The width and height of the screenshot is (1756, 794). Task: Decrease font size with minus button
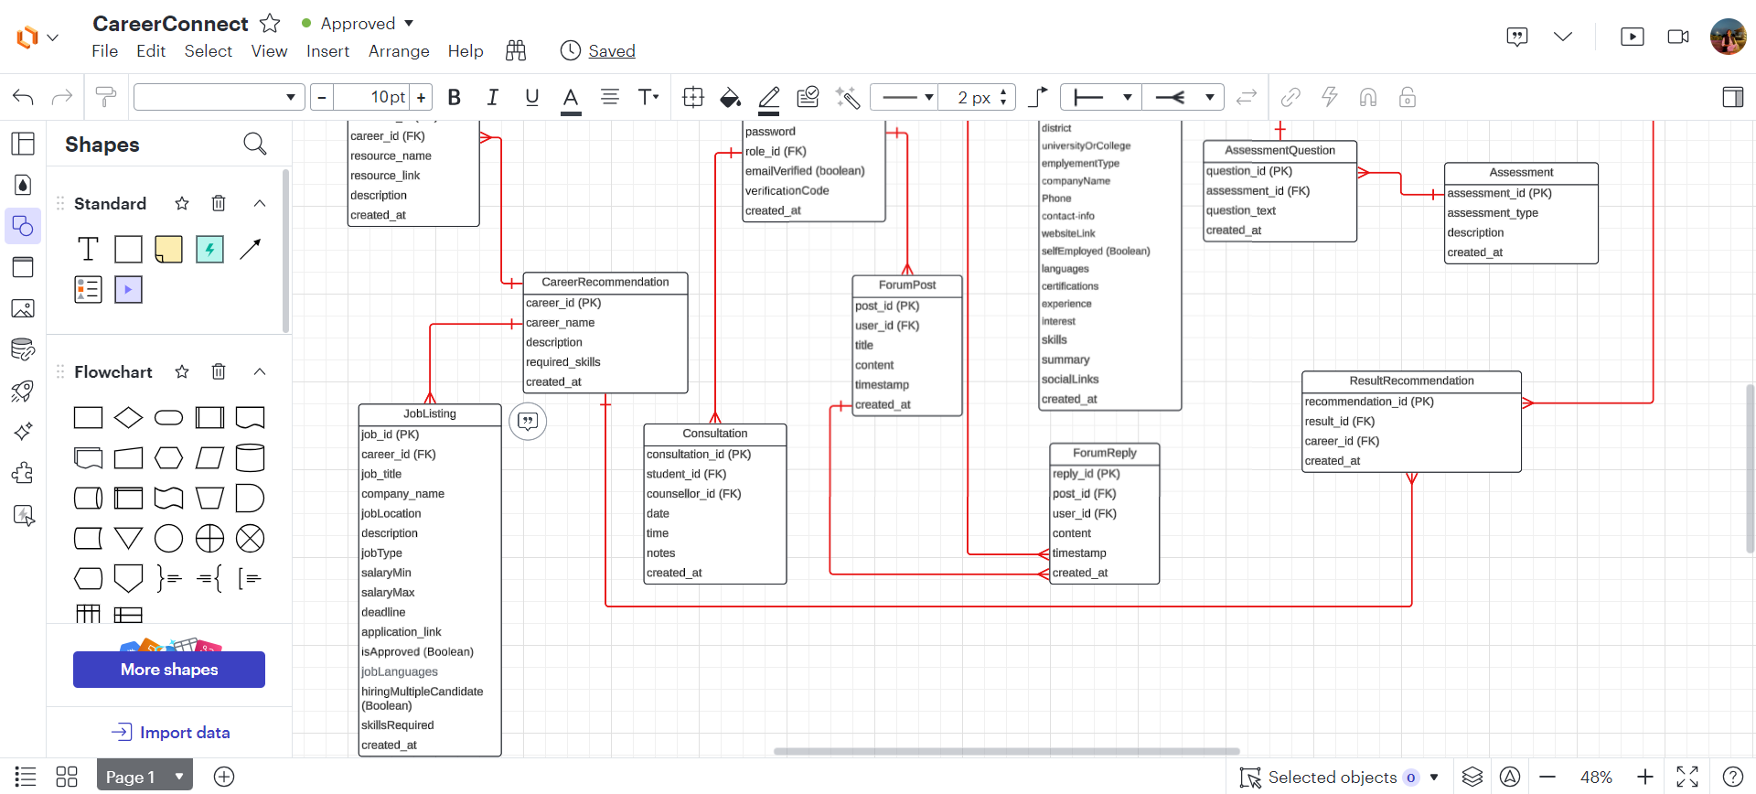322,97
